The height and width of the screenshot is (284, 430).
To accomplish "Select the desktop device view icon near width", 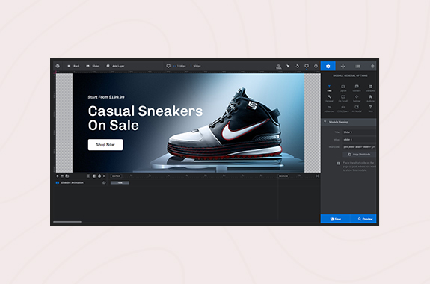I will click(168, 66).
